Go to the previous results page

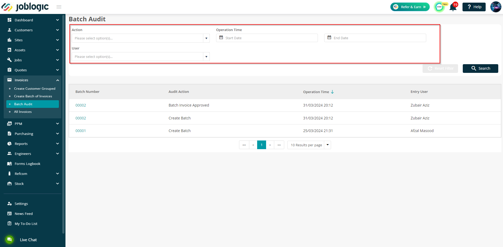point(253,145)
